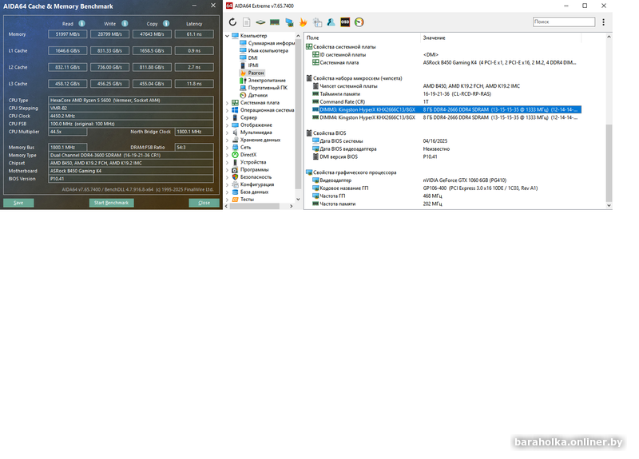
Task: Select the Частота ГП row
Action: (x=447, y=196)
